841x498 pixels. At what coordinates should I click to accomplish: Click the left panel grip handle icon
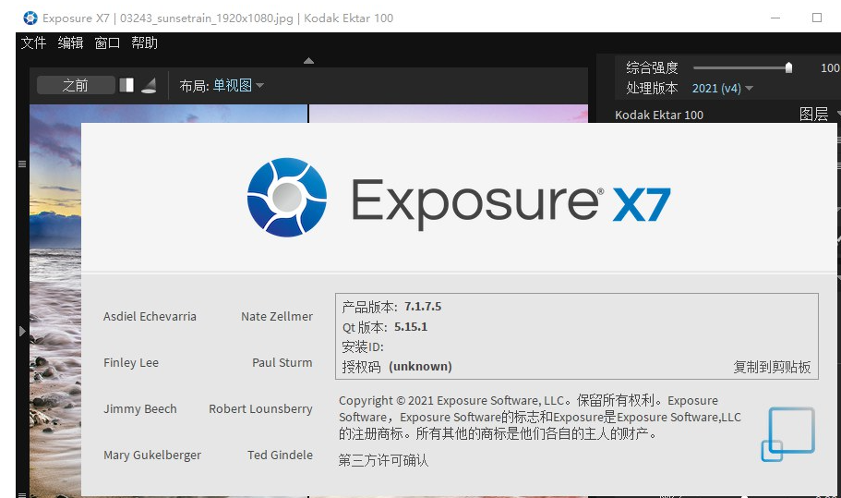click(x=22, y=164)
